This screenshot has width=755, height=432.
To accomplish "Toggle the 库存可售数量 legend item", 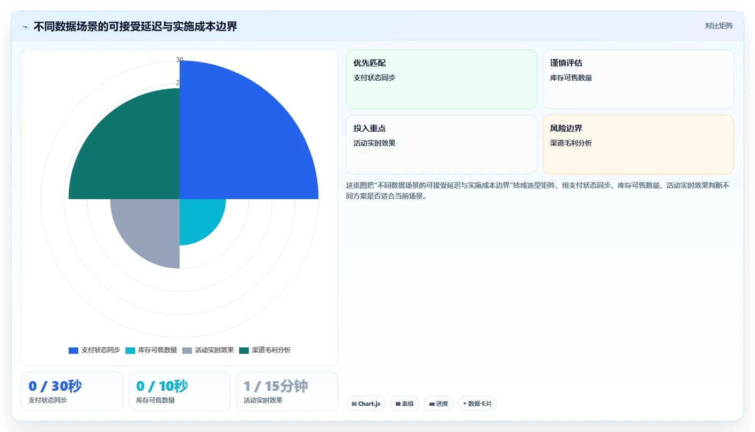I will 151,350.
